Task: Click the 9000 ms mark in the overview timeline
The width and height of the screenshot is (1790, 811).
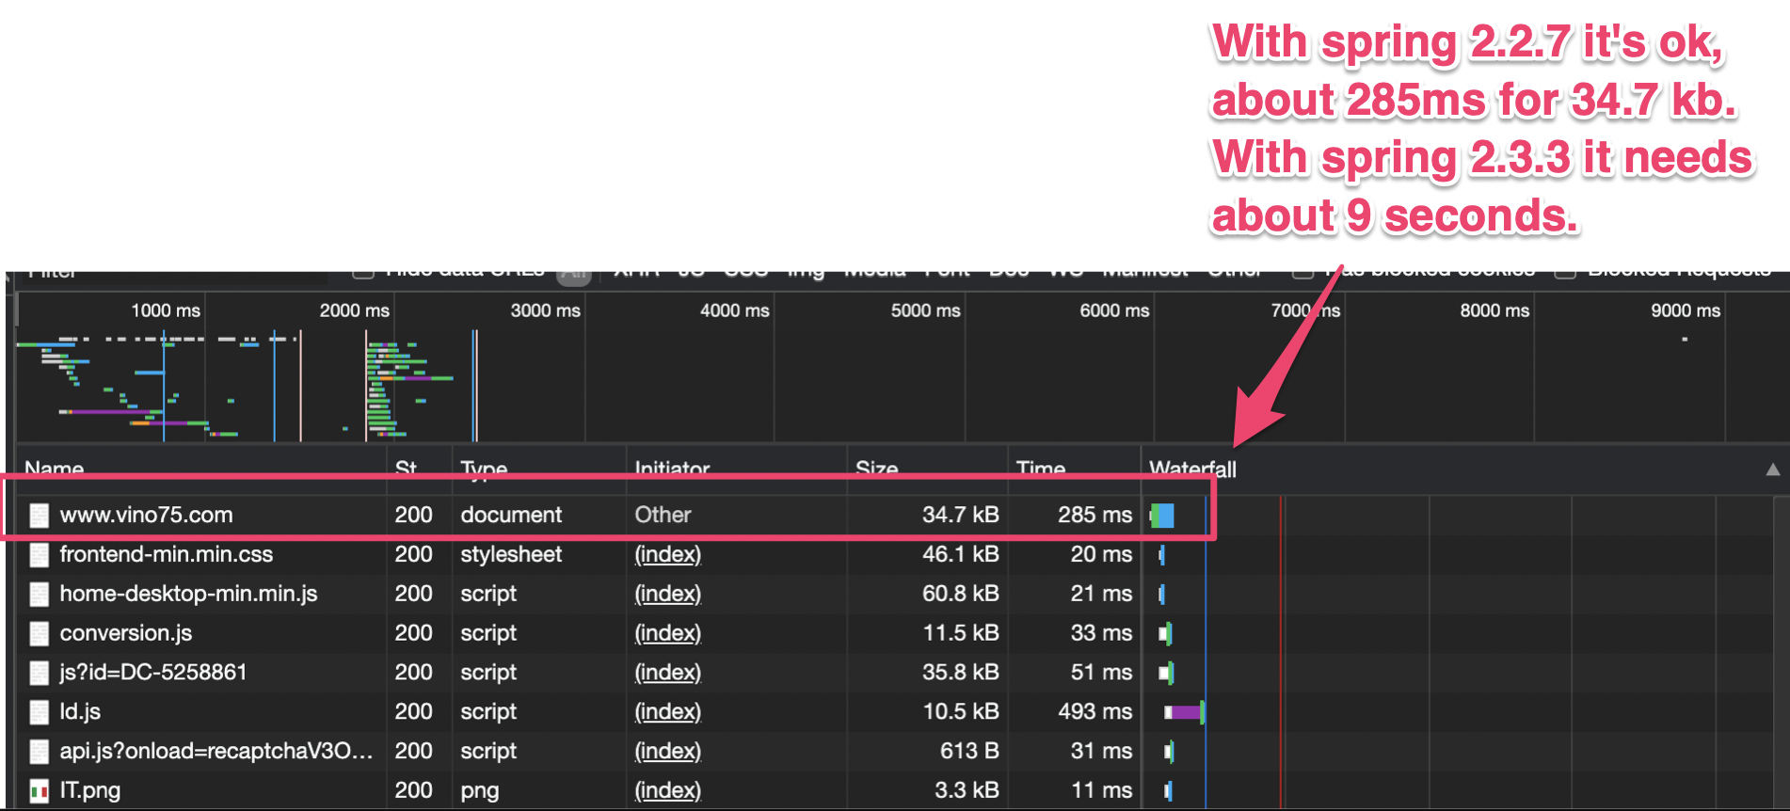Action: point(1686,310)
